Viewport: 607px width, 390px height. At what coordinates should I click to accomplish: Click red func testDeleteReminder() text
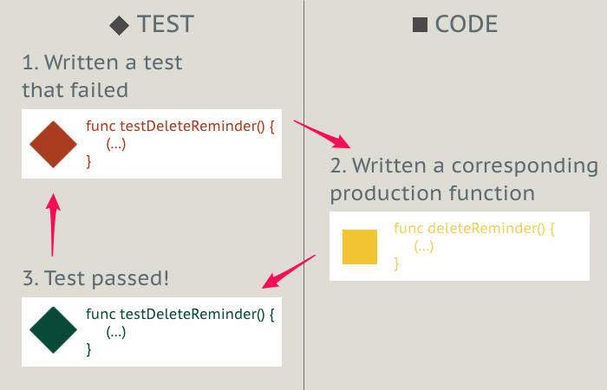pyautogui.click(x=180, y=127)
